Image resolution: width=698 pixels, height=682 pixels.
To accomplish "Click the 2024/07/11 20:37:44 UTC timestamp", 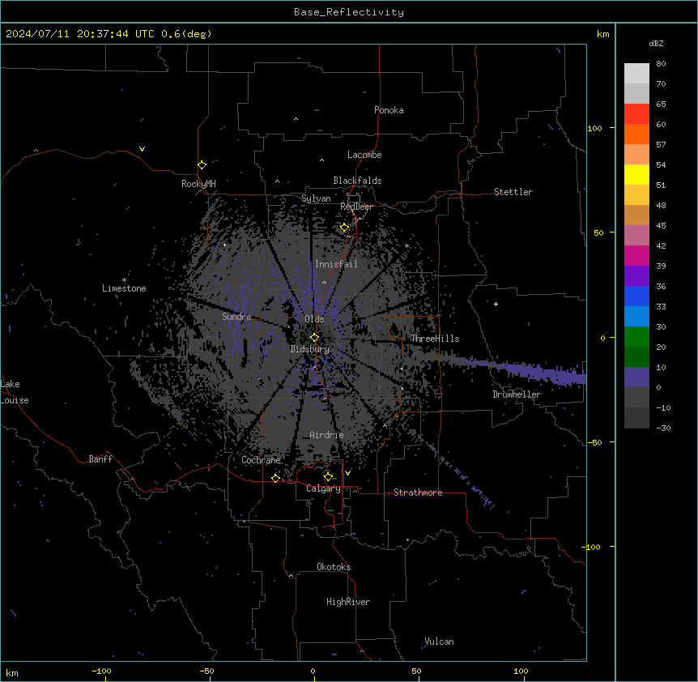I will (109, 34).
